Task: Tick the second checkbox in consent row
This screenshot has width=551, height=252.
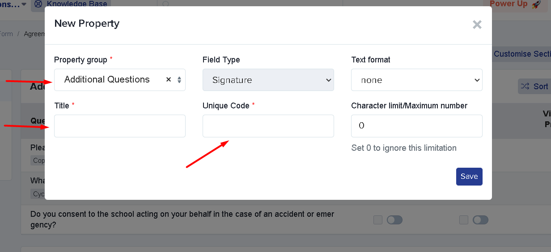Action: pos(464,220)
